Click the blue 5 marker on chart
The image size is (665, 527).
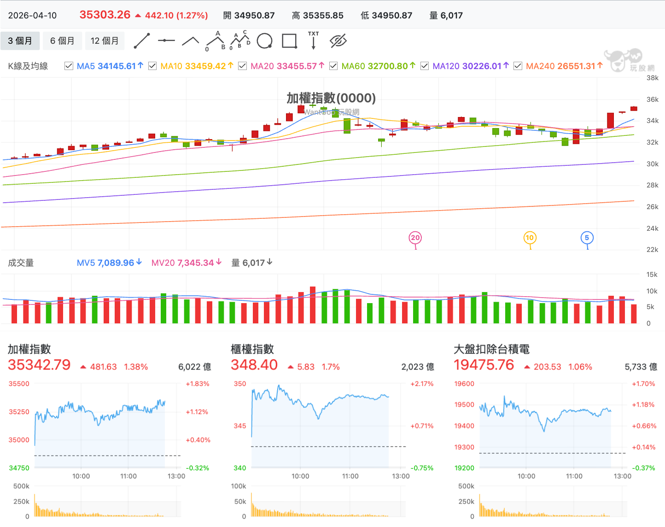587,238
